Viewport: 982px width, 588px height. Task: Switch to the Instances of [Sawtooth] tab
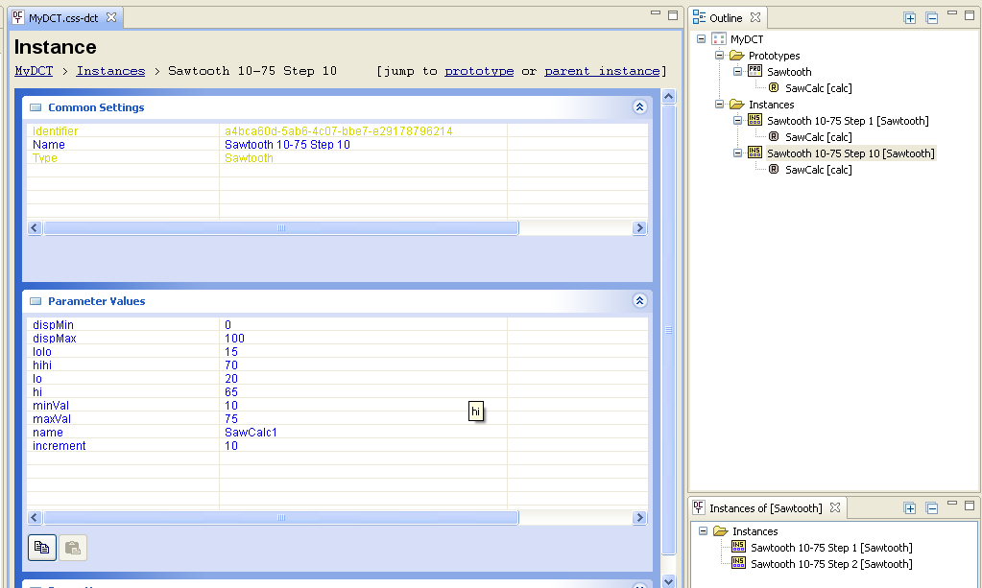[x=764, y=508]
